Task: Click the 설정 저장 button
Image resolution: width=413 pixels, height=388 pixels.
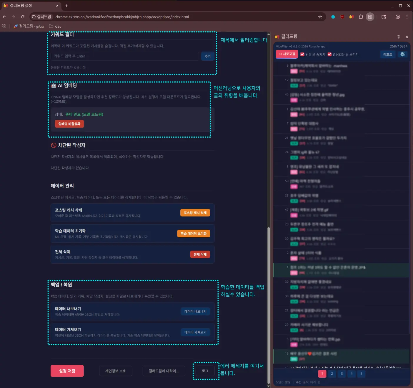Action: [x=67, y=371]
